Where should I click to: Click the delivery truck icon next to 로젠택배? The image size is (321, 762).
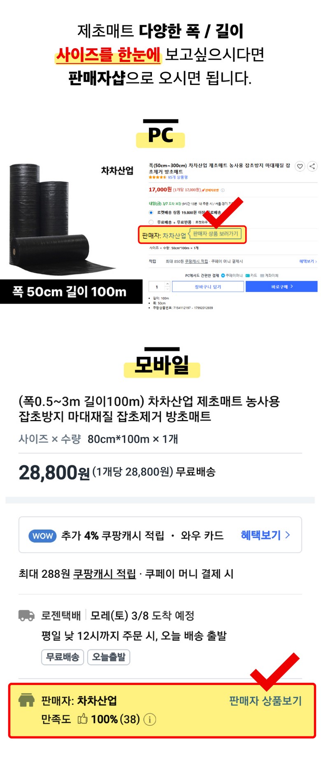tap(27, 616)
